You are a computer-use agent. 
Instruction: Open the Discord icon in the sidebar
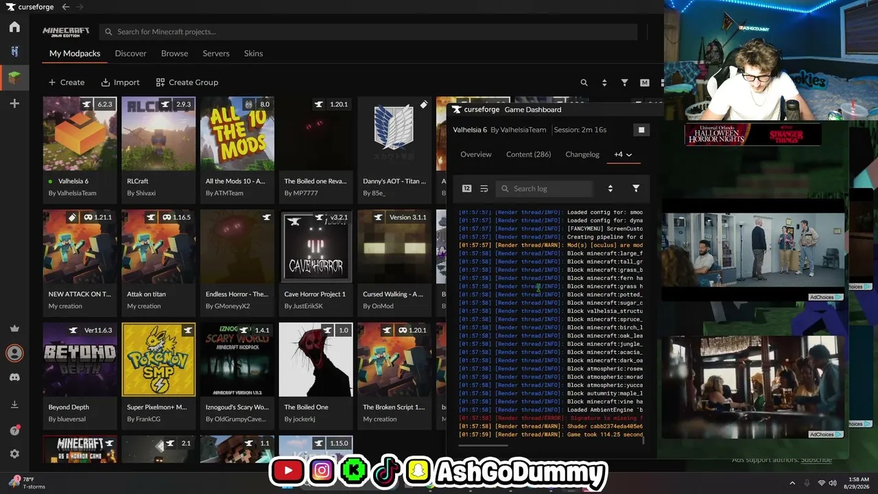(14, 377)
